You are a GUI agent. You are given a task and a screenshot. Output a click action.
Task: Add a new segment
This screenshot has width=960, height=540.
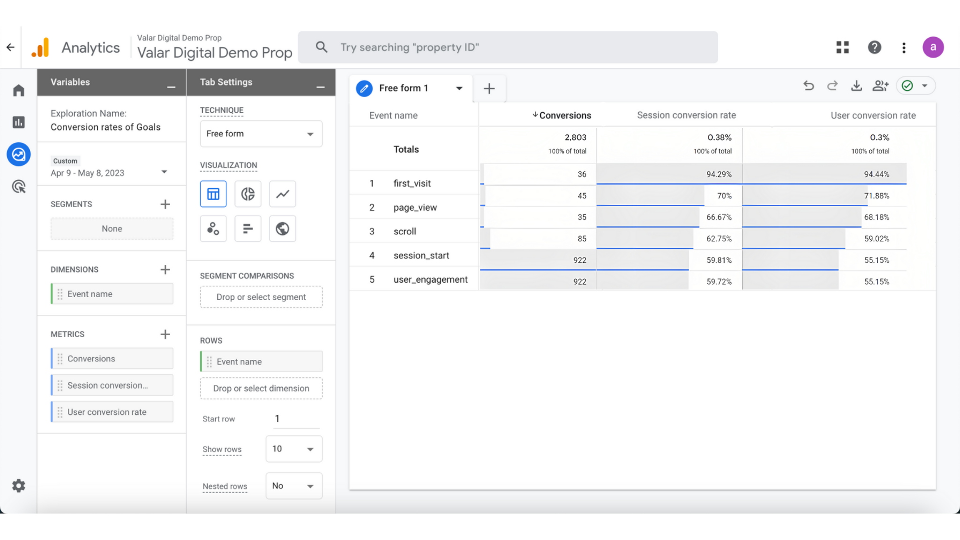165,204
